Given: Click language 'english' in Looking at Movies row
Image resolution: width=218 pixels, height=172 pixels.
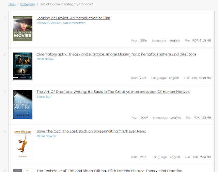Looking at the screenshot, I should coord(174,40).
